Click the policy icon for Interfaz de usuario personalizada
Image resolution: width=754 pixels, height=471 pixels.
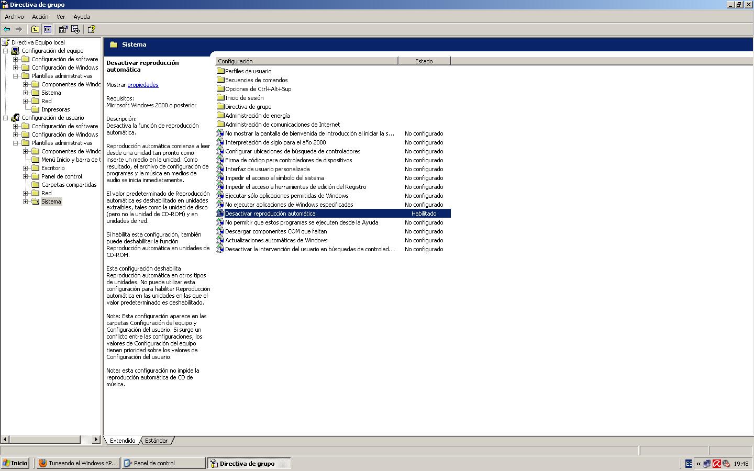pos(220,169)
